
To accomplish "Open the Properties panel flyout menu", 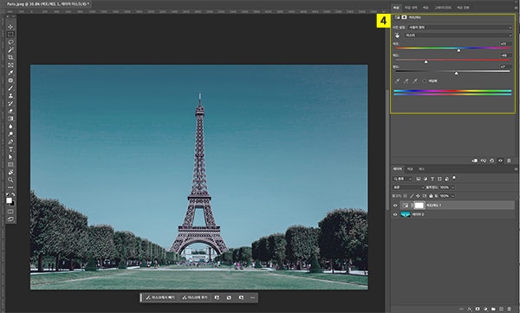I will [516, 8].
